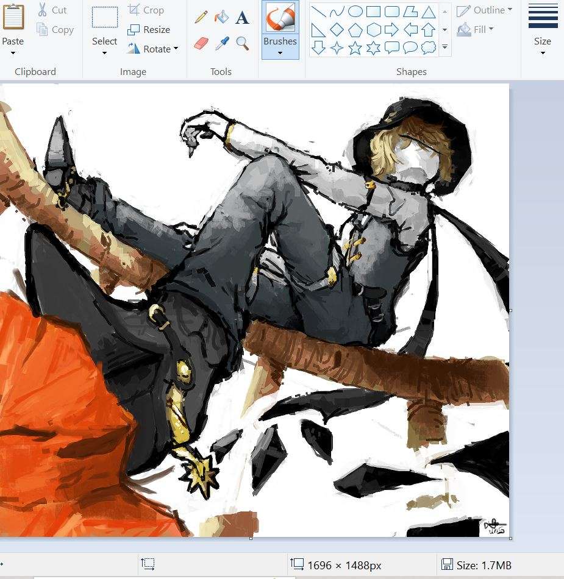Image resolution: width=564 pixels, height=579 pixels.
Task: Open the Size dropdown arrow
Action: (x=543, y=53)
